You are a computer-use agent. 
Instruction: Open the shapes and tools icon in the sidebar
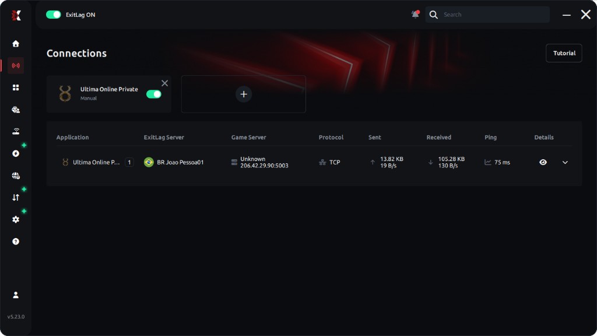click(16, 110)
